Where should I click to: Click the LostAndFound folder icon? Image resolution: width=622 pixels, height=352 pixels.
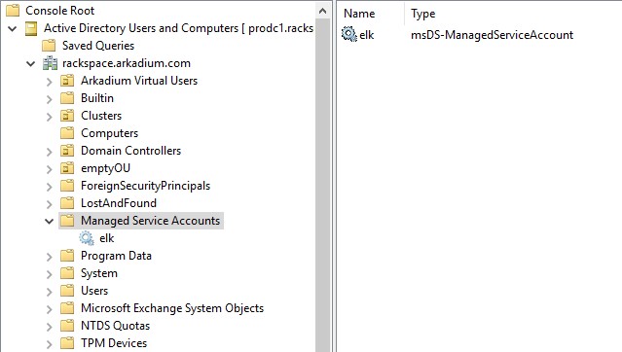tap(67, 203)
